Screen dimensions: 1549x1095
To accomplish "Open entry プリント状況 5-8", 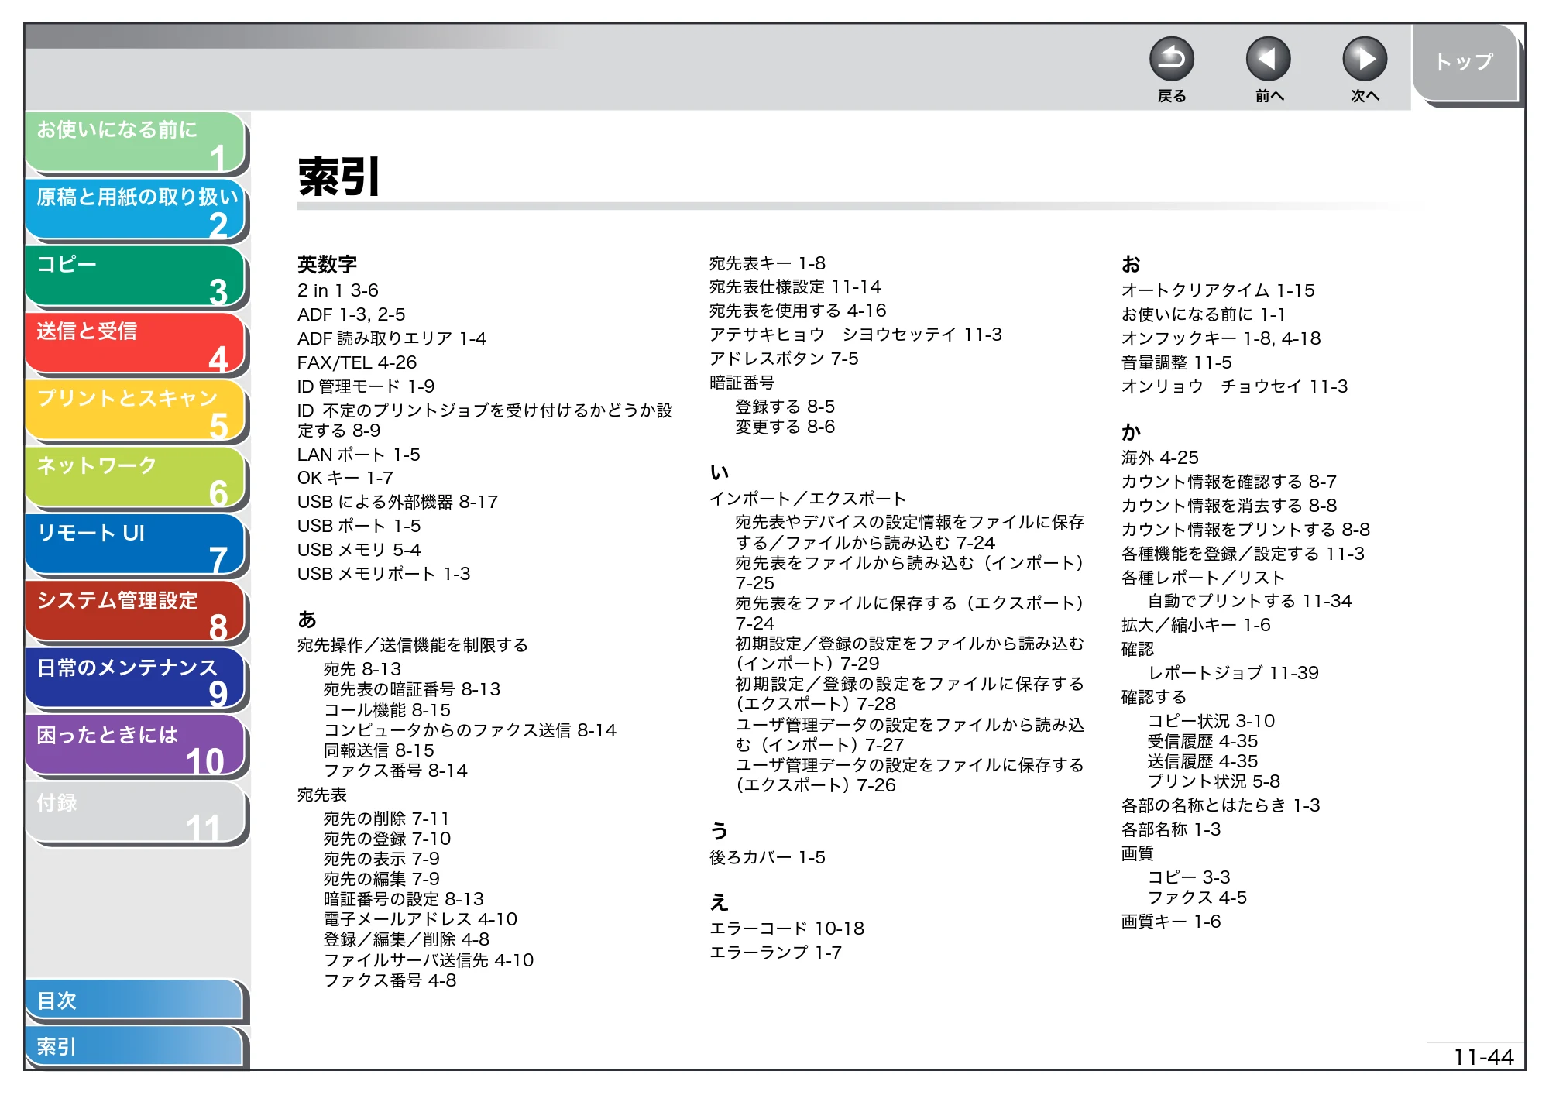I will (1214, 781).
